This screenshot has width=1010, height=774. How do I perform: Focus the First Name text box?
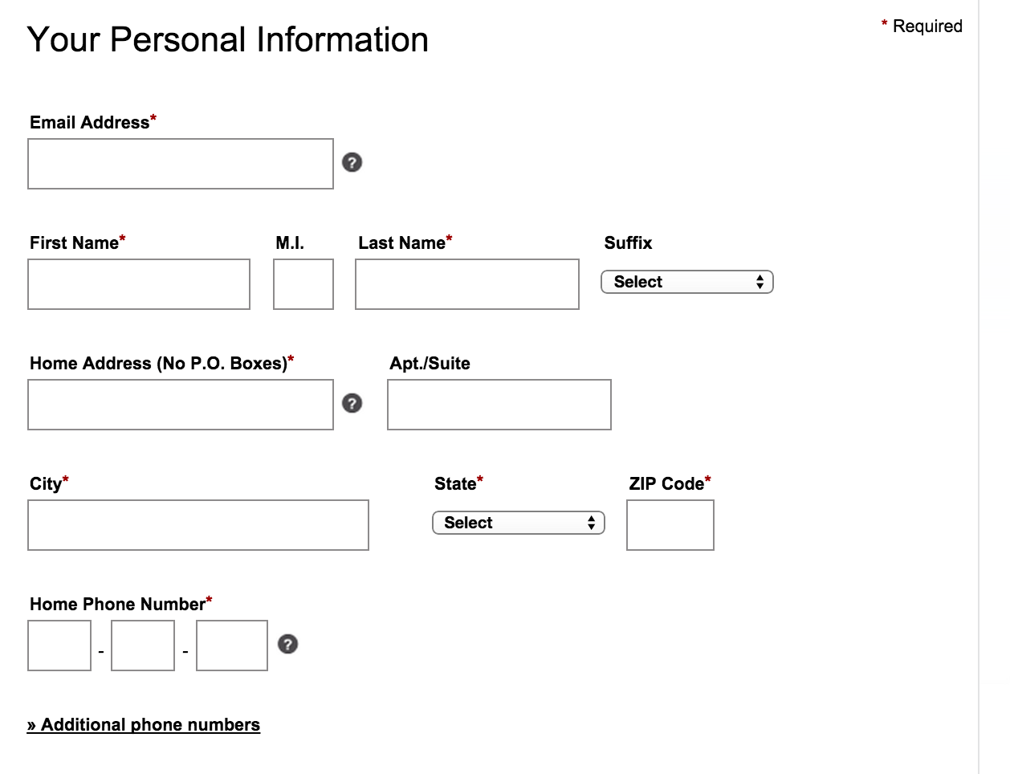139,284
